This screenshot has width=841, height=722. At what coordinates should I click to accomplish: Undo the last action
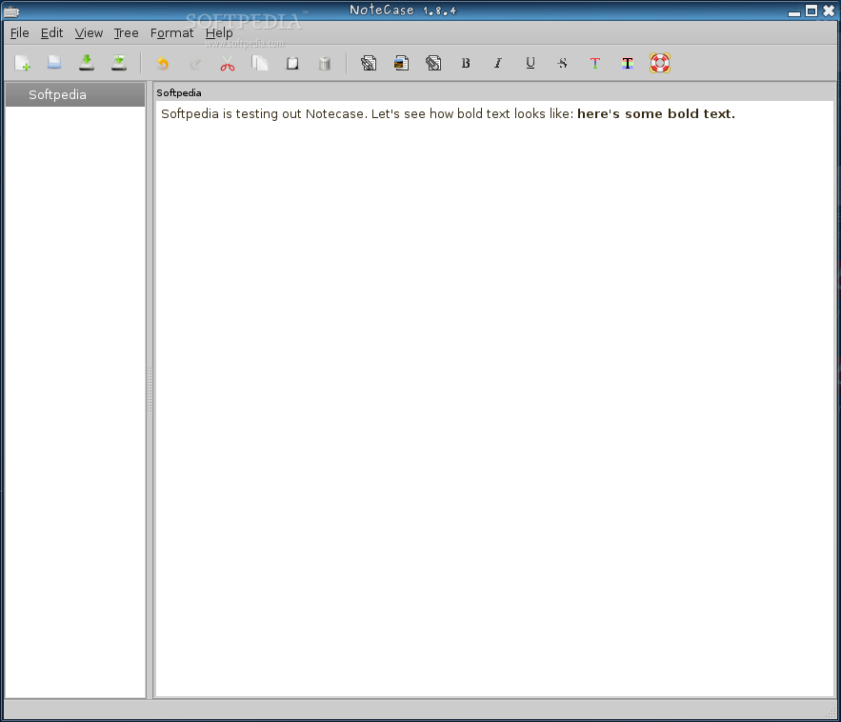(163, 63)
